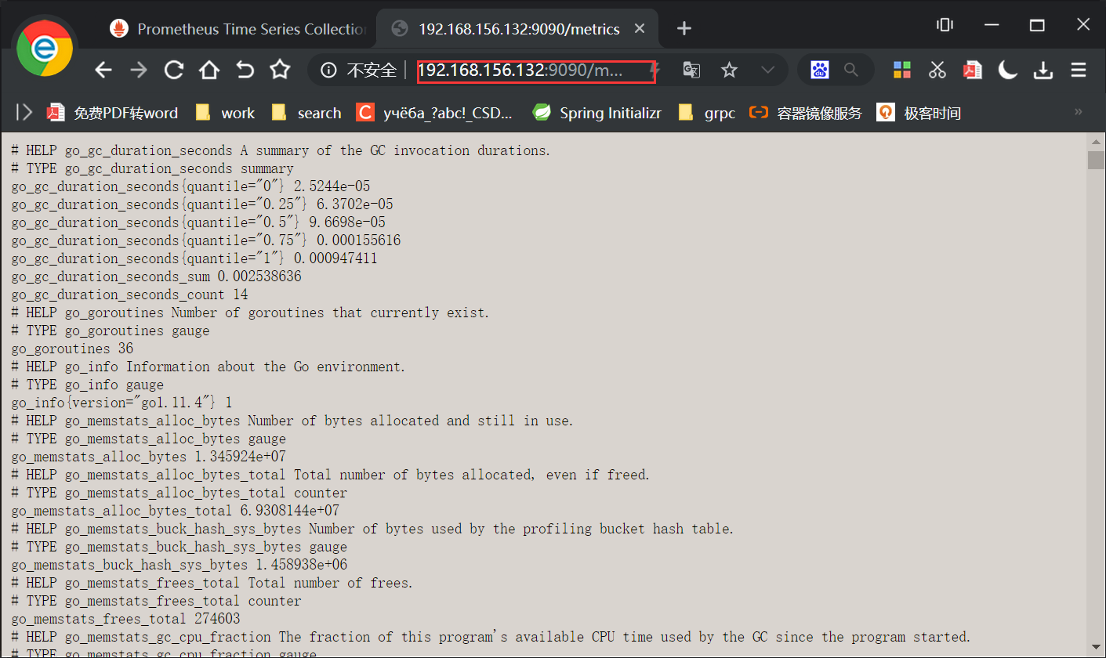1106x658 pixels.
Task: Click the search magnifier icon beside Baidu icon
Action: click(x=851, y=70)
